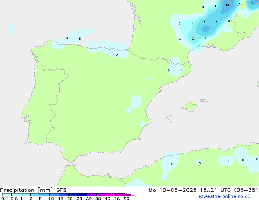Click the '25' legend scale label
Viewport: 259px width, 200px height.
pyautogui.click(x=79, y=198)
